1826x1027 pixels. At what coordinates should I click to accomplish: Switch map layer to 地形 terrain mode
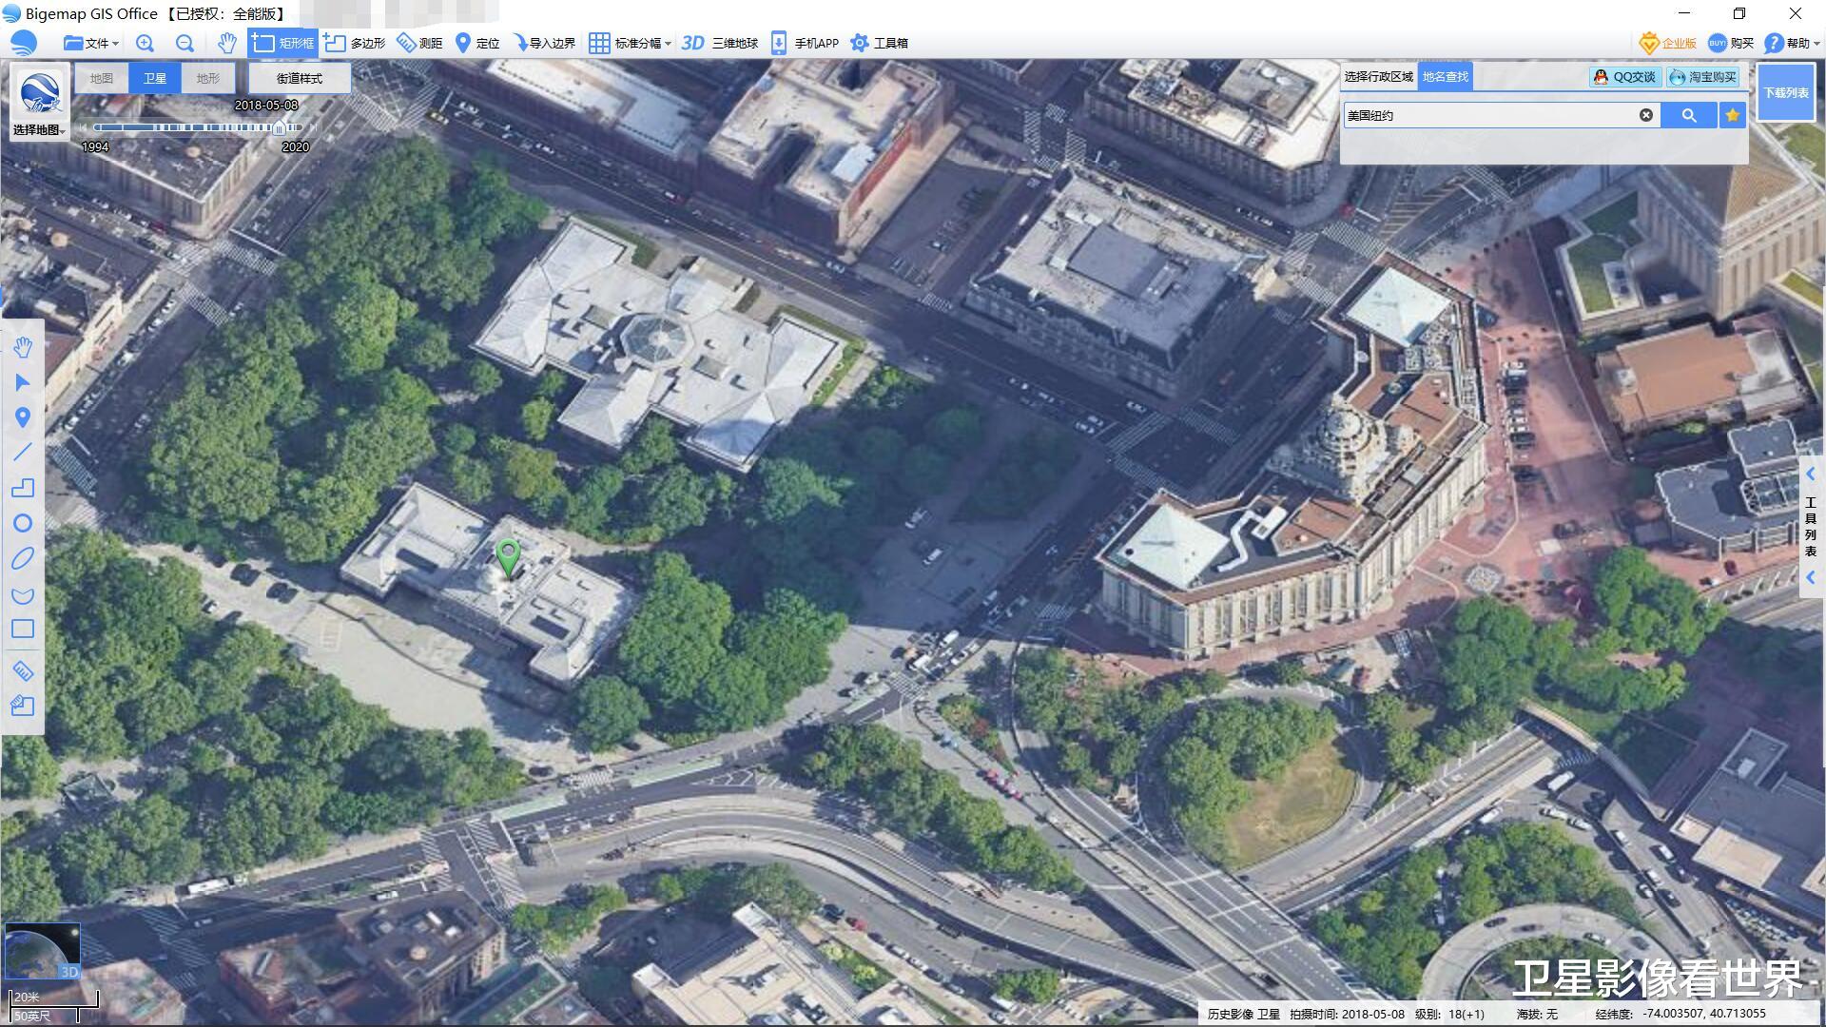[x=207, y=78]
